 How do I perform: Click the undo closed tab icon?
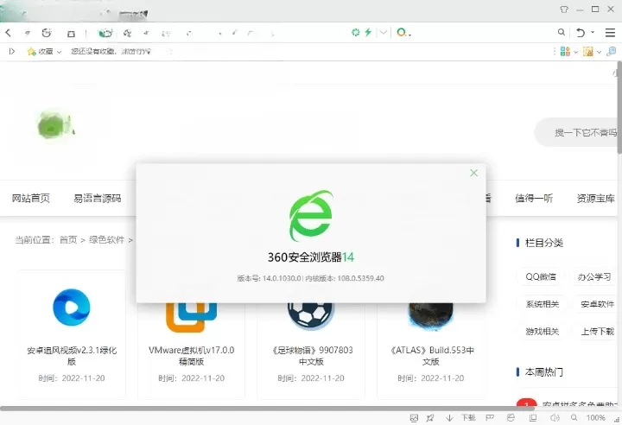point(581,33)
